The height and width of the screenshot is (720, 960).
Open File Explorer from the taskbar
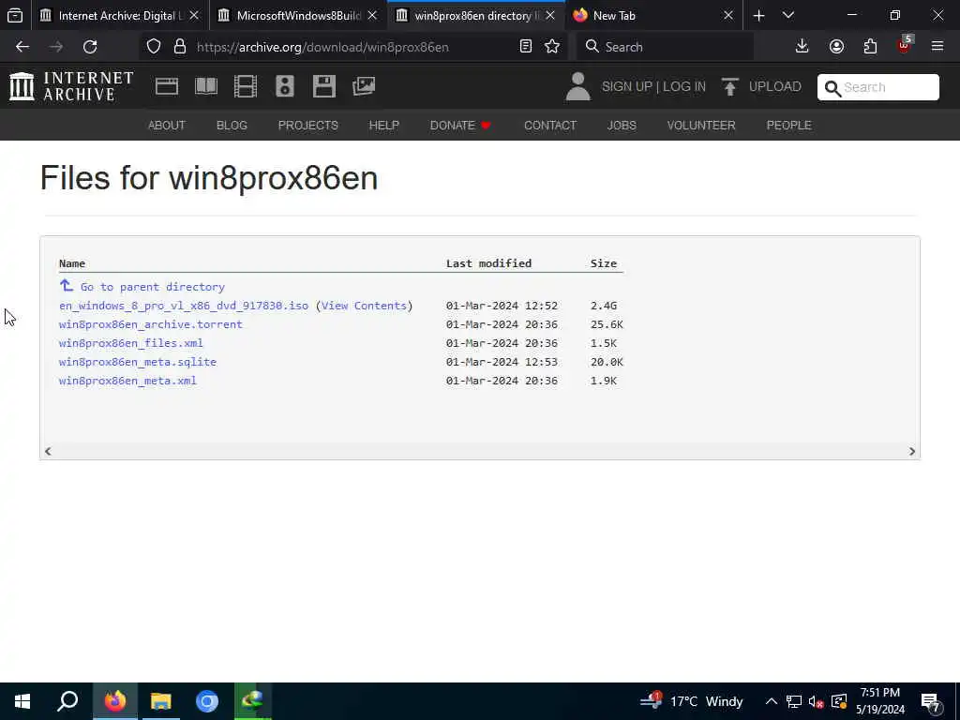tap(161, 701)
